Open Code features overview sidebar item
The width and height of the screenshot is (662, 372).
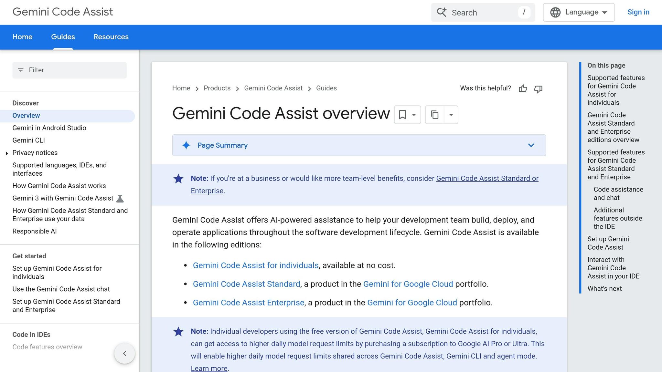tap(47, 347)
